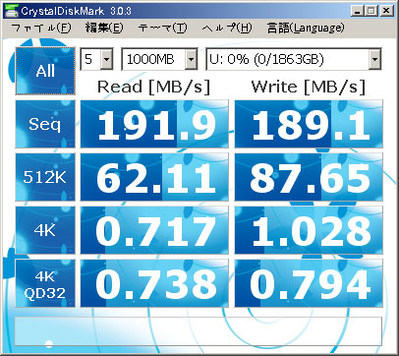This screenshot has width=399, height=356.
Task: Click the 512K write result 87.65
Action: coord(309,177)
